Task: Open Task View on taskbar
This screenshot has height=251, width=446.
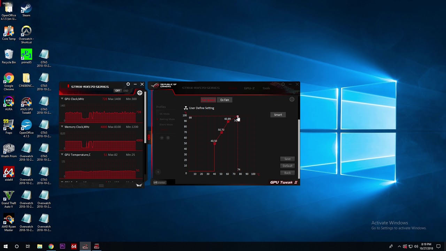Action: (28, 246)
